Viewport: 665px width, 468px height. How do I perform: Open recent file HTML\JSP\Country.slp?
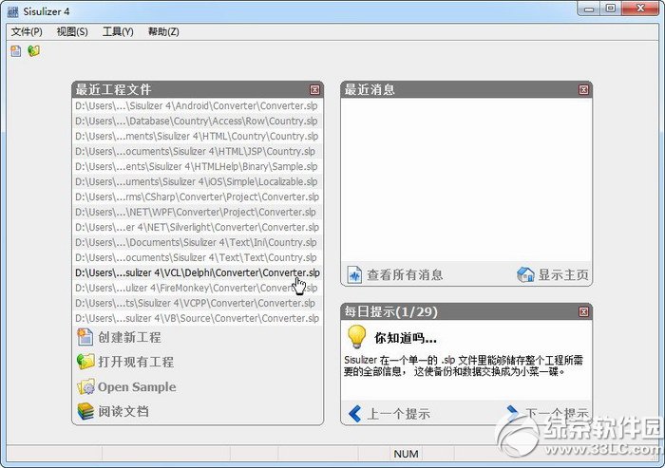tap(198, 151)
